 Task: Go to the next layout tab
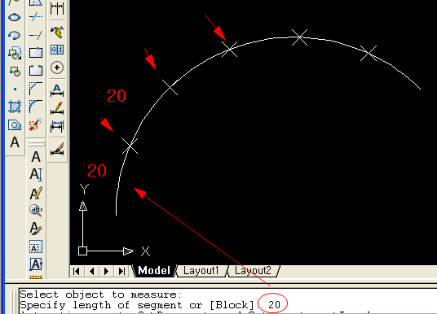(x=107, y=271)
